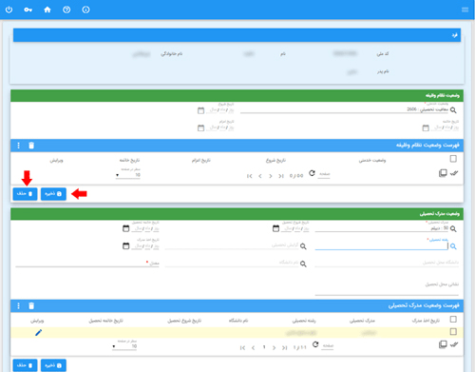The width and height of the screenshot is (475, 372).
Task: Click copy icon in نظام وظیفه list footer
Action: pyautogui.click(x=443, y=173)
